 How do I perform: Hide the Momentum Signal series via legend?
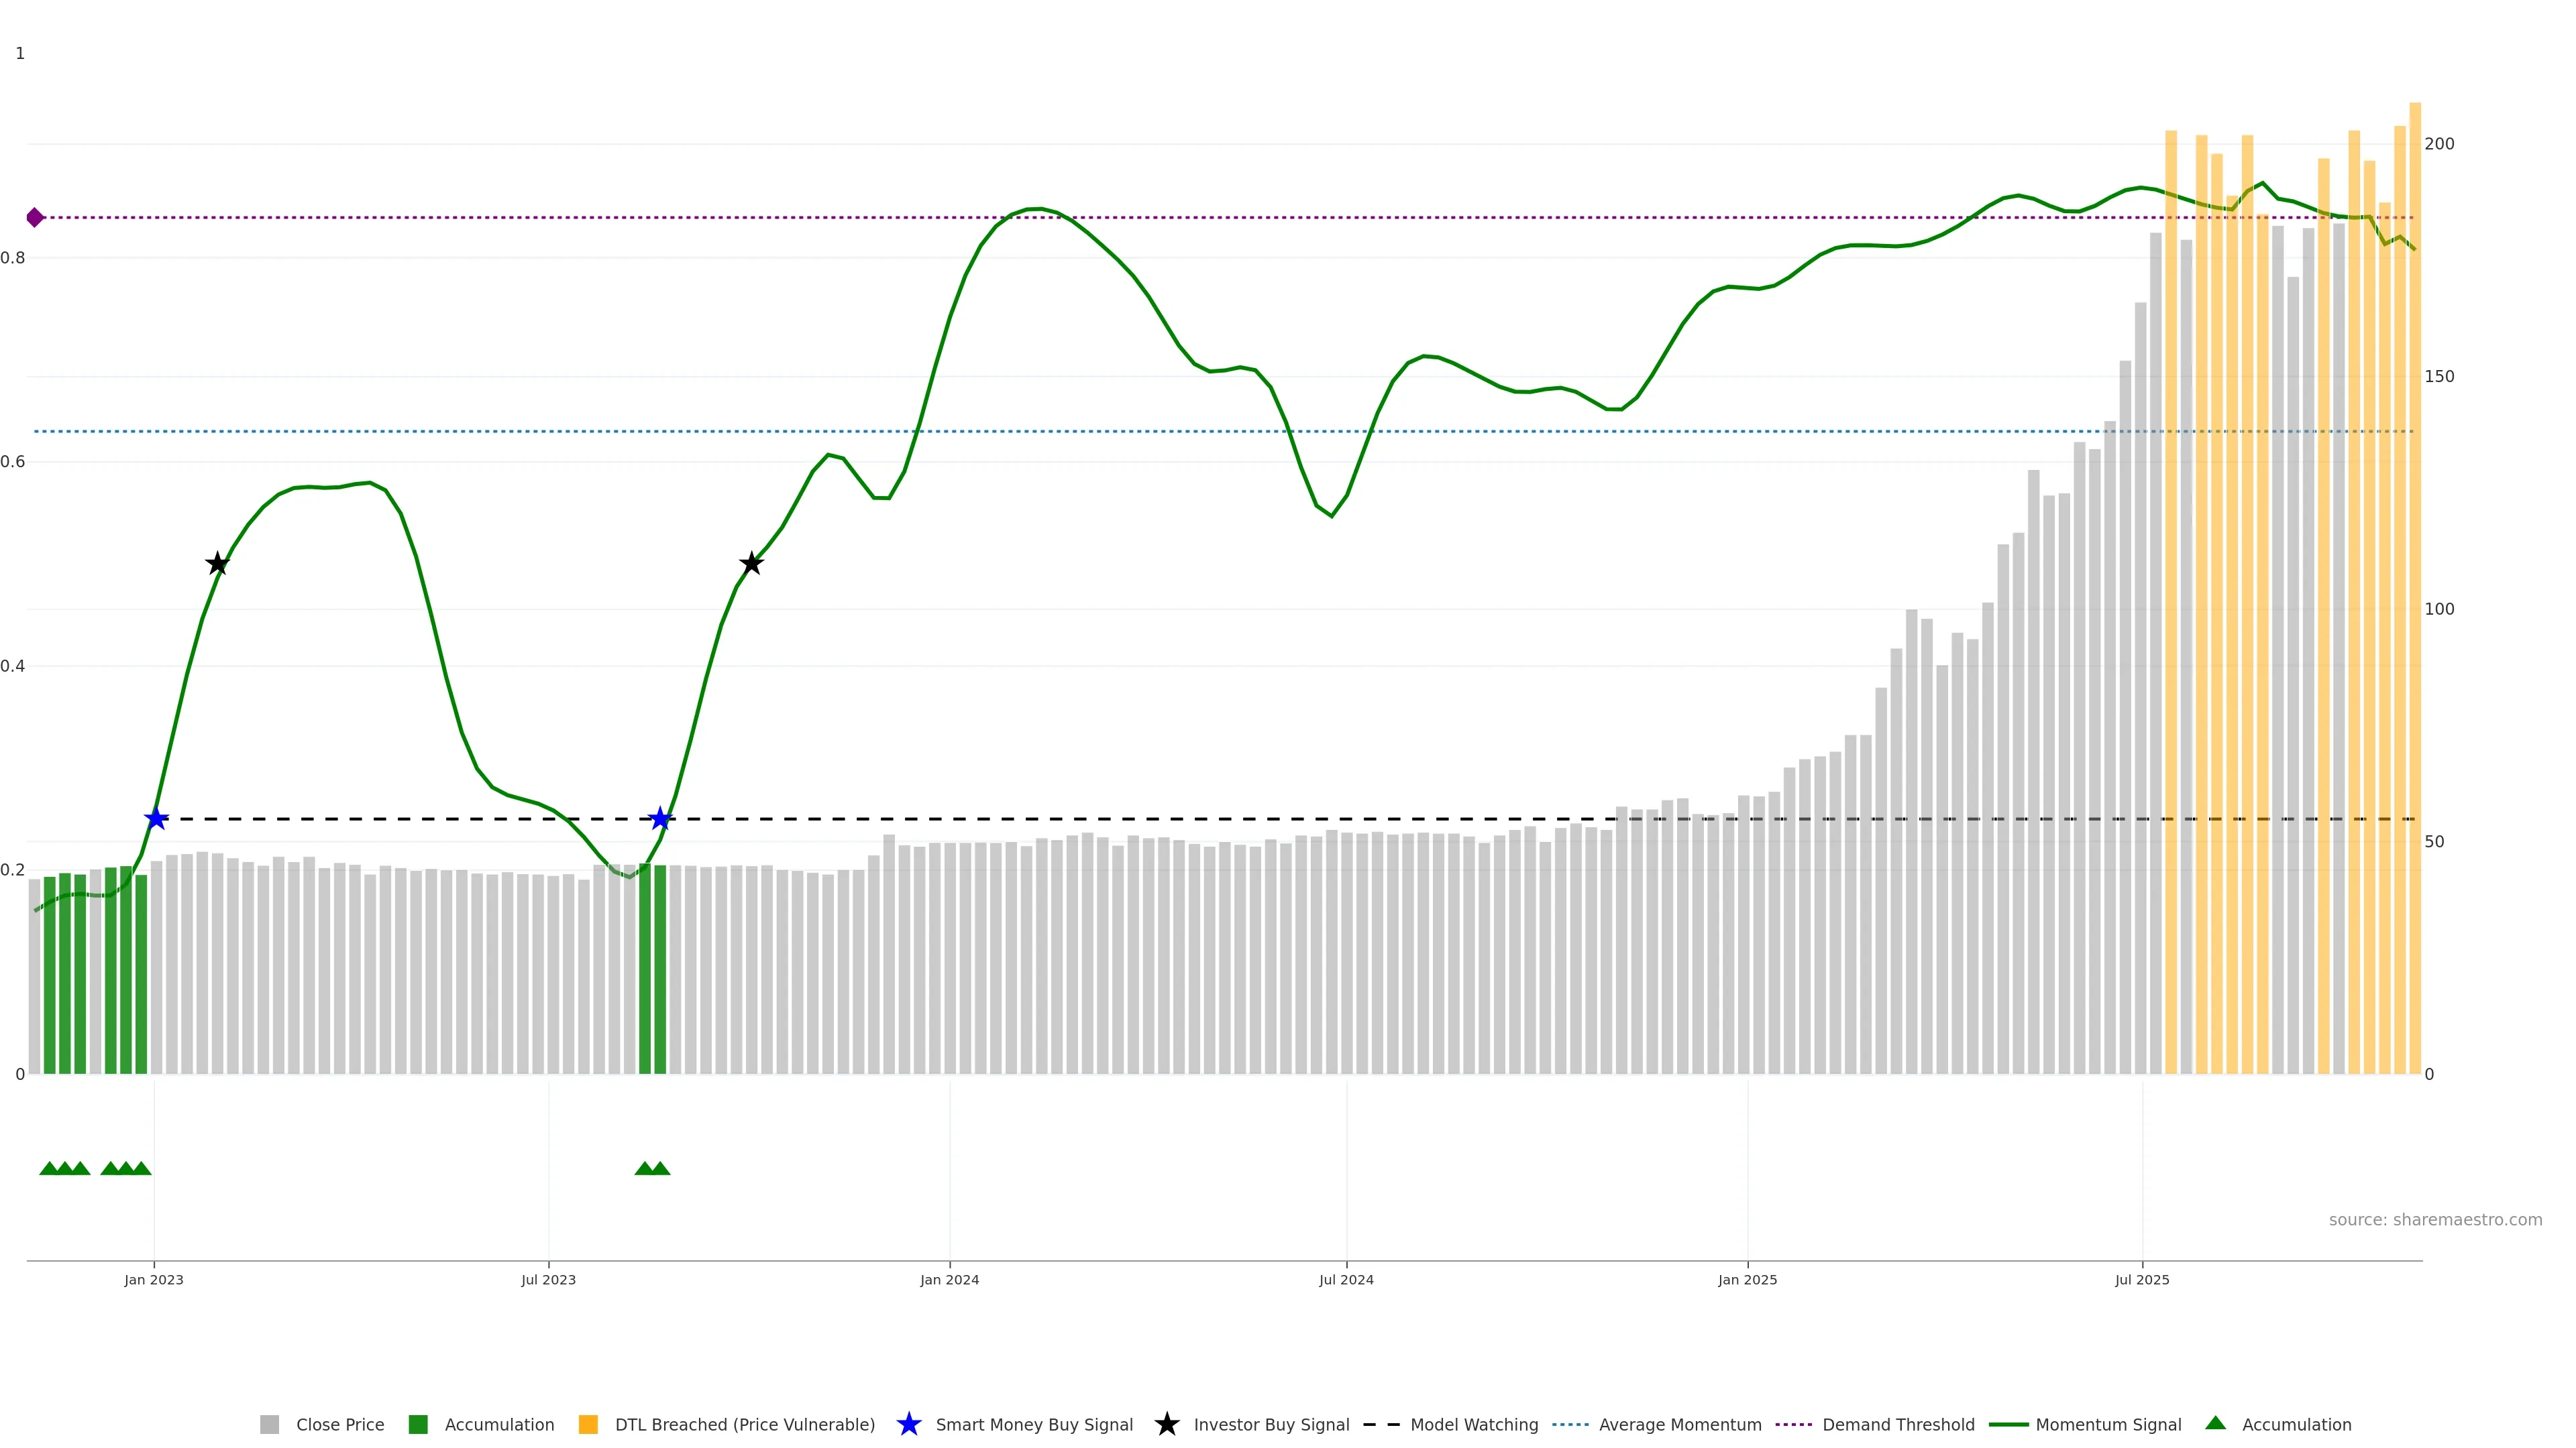tap(2108, 1425)
